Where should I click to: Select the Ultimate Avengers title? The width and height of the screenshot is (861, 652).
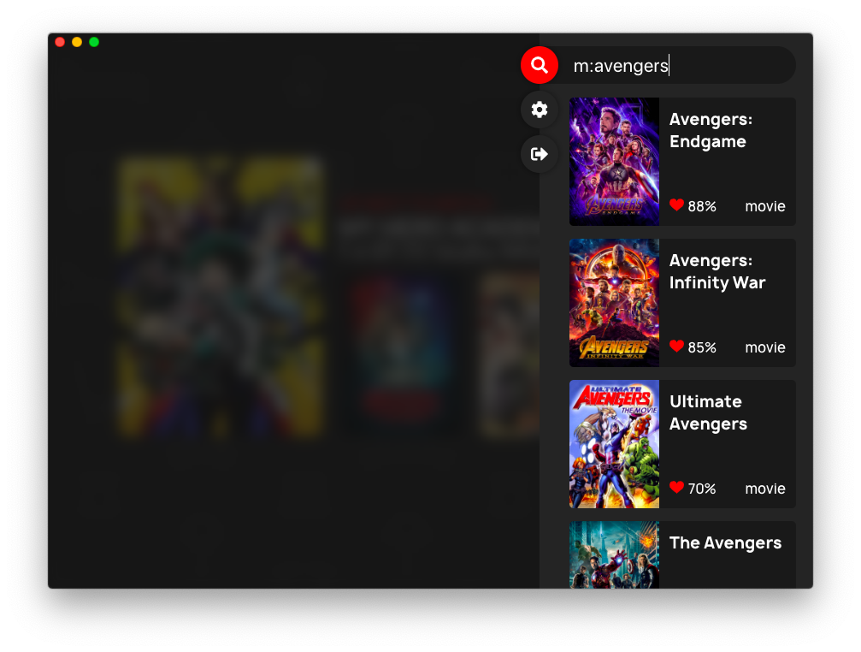[708, 412]
